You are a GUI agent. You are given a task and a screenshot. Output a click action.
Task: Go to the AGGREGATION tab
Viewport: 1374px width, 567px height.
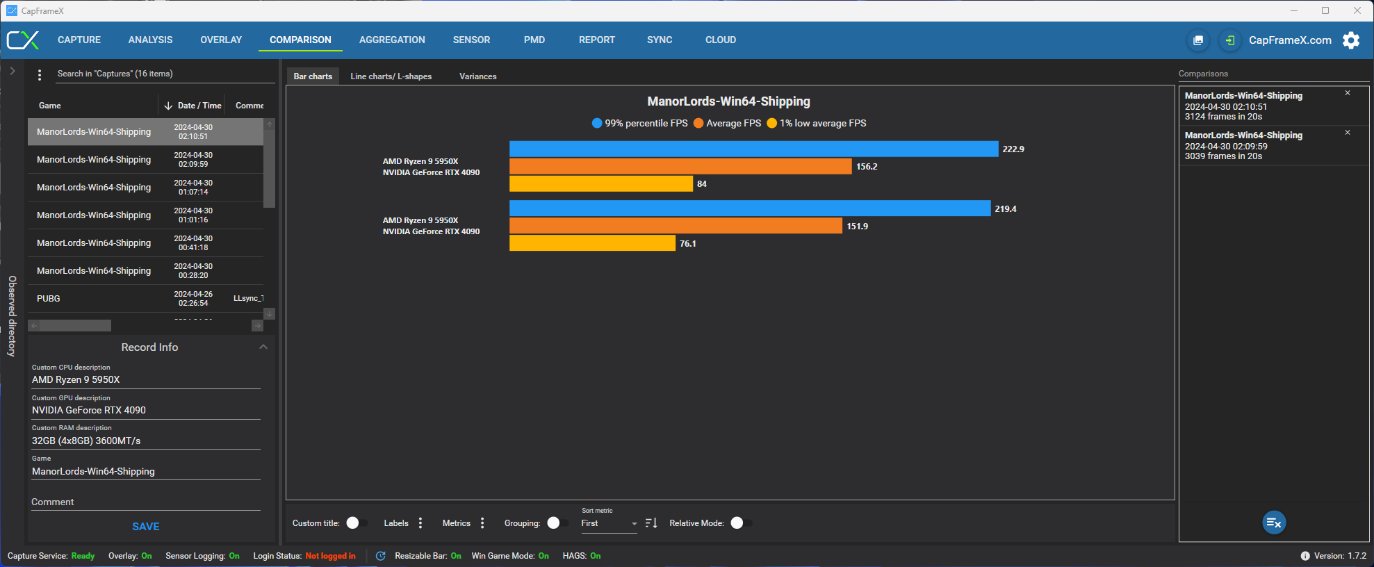pos(392,40)
